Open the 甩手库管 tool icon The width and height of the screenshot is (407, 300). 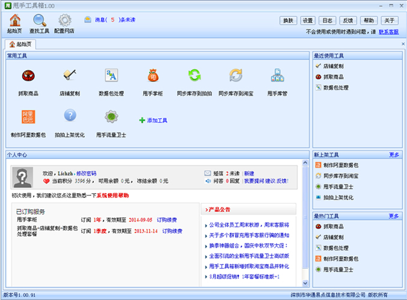coord(278,76)
